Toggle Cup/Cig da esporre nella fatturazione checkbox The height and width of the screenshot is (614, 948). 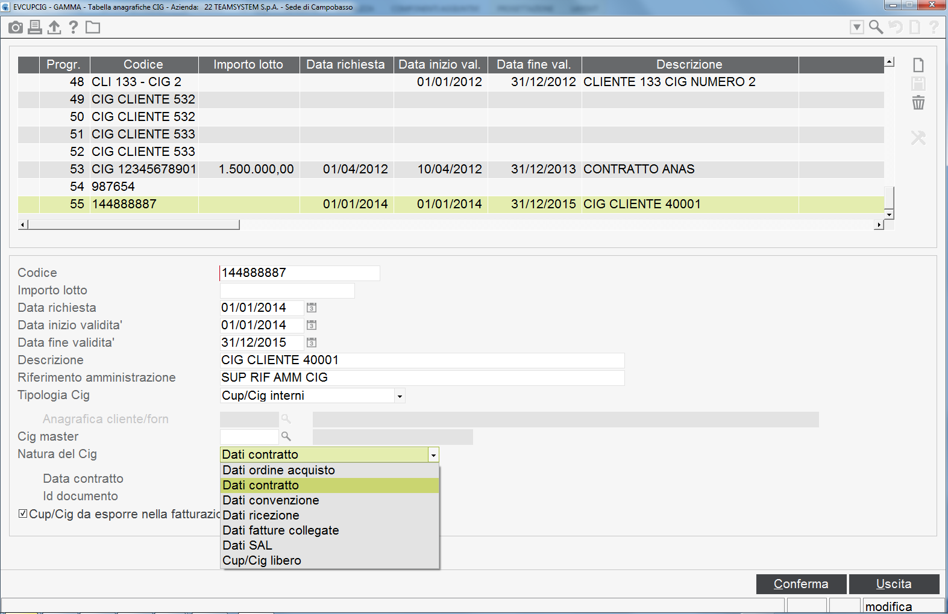point(23,513)
